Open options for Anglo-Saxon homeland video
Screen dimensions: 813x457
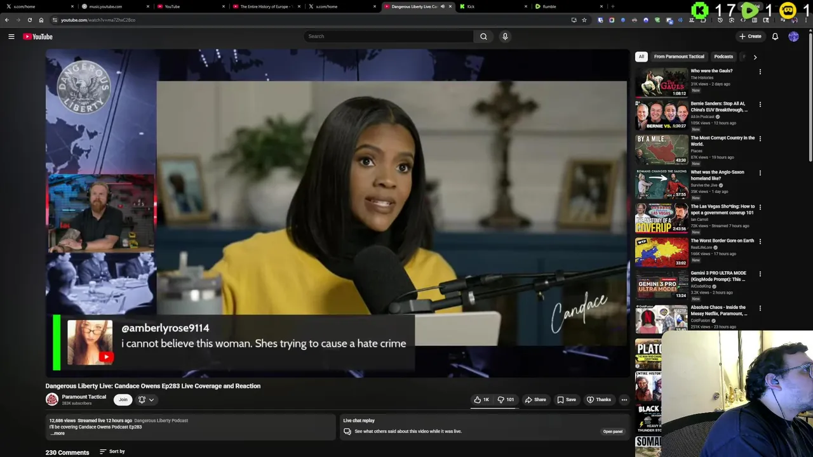pyautogui.click(x=760, y=173)
